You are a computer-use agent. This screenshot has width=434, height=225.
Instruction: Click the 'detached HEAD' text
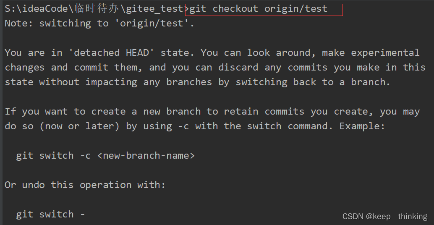click(x=111, y=52)
